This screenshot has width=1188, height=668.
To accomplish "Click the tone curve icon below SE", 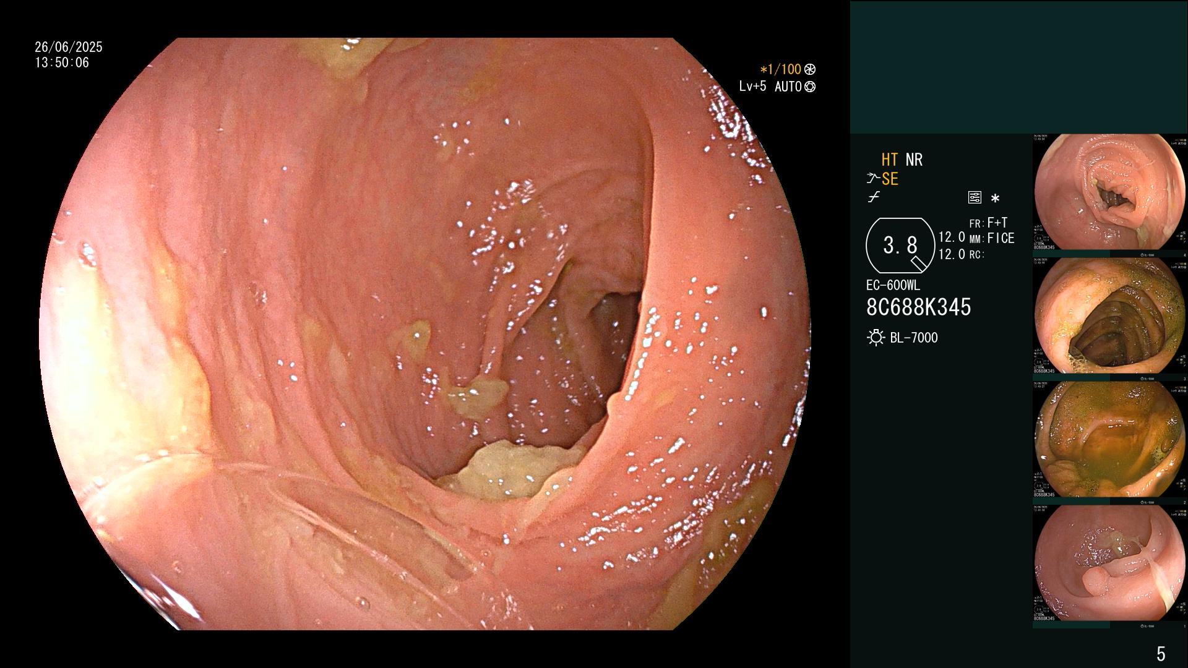I will click(x=874, y=197).
